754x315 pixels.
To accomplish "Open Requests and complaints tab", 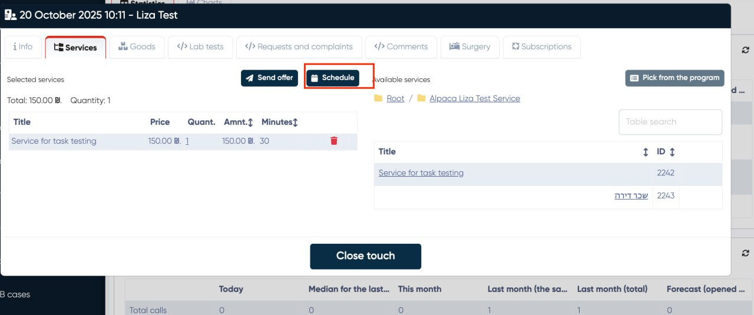I will (x=299, y=47).
